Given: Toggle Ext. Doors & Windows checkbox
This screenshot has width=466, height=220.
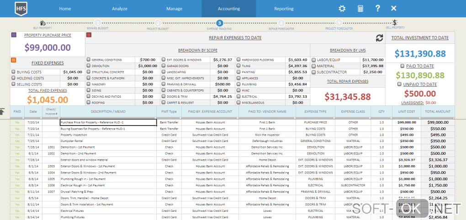Looking at the screenshot, I should pos(164,60).
